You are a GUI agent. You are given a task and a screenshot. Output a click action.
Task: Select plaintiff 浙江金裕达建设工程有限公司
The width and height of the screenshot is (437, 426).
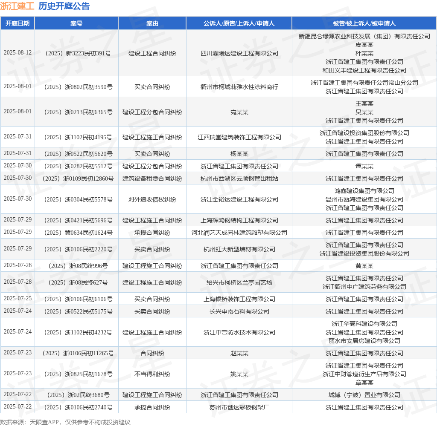click(239, 199)
